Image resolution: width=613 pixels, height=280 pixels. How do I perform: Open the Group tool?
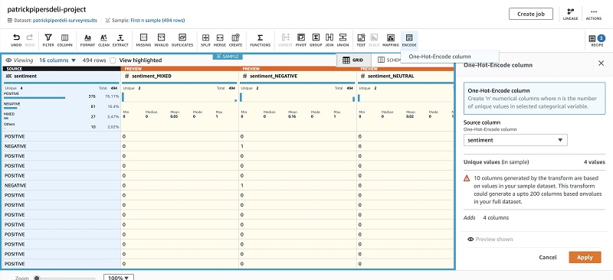(316, 40)
